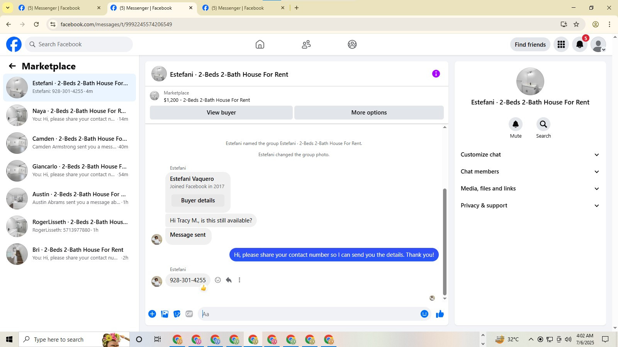618x347 pixels.
Task: Send a thumbs-up like
Action: click(440, 314)
